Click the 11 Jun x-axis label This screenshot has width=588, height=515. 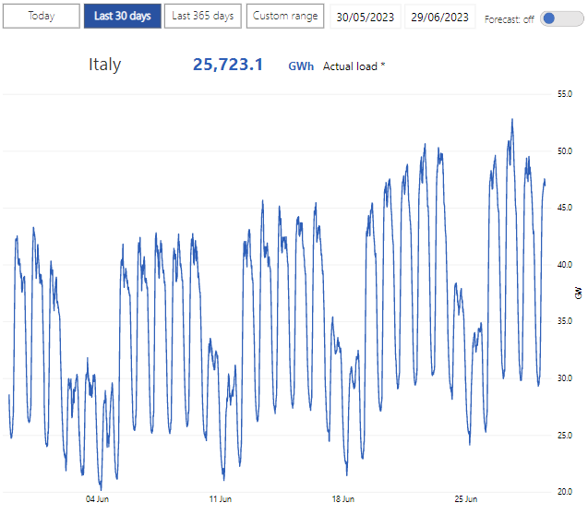click(x=221, y=499)
